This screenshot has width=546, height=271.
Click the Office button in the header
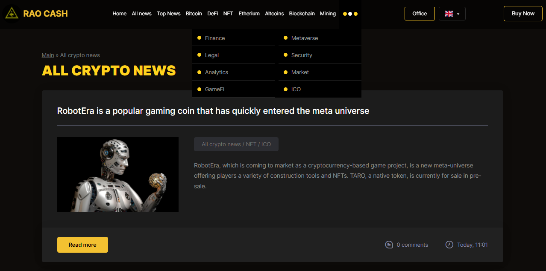[x=419, y=14]
